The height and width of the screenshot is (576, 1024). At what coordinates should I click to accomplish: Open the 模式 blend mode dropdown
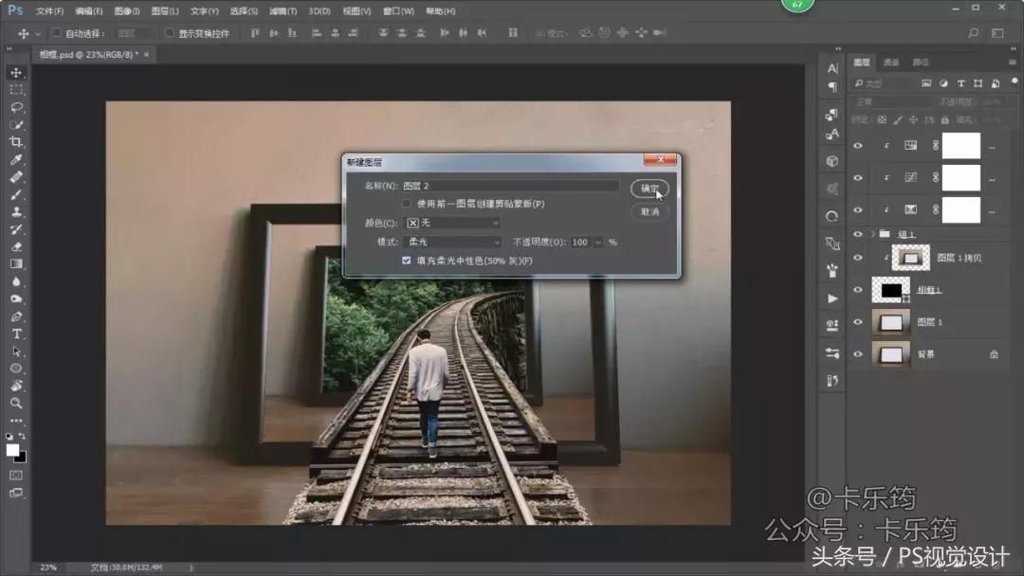(452, 243)
